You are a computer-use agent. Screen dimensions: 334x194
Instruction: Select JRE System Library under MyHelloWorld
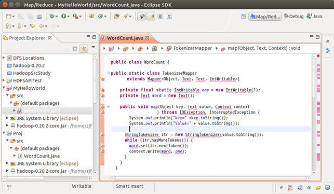coord(47,118)
